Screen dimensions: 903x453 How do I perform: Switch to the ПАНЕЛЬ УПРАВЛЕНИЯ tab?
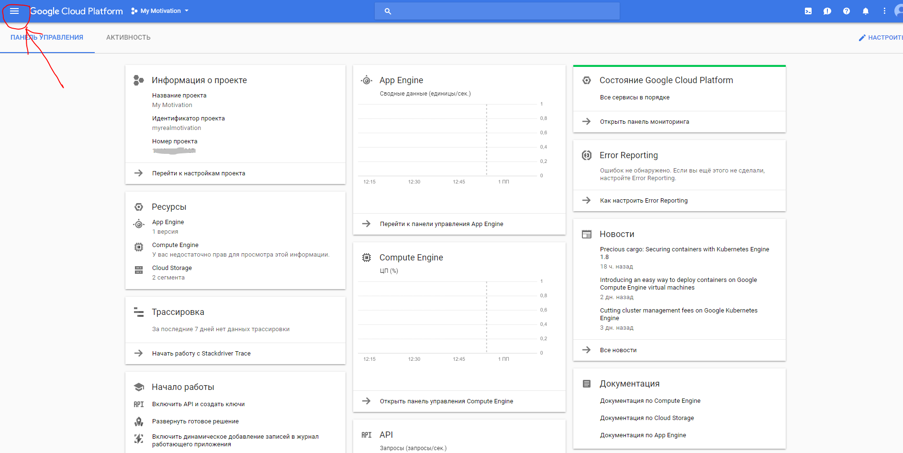pyautogui.click(x=47, y=37)
